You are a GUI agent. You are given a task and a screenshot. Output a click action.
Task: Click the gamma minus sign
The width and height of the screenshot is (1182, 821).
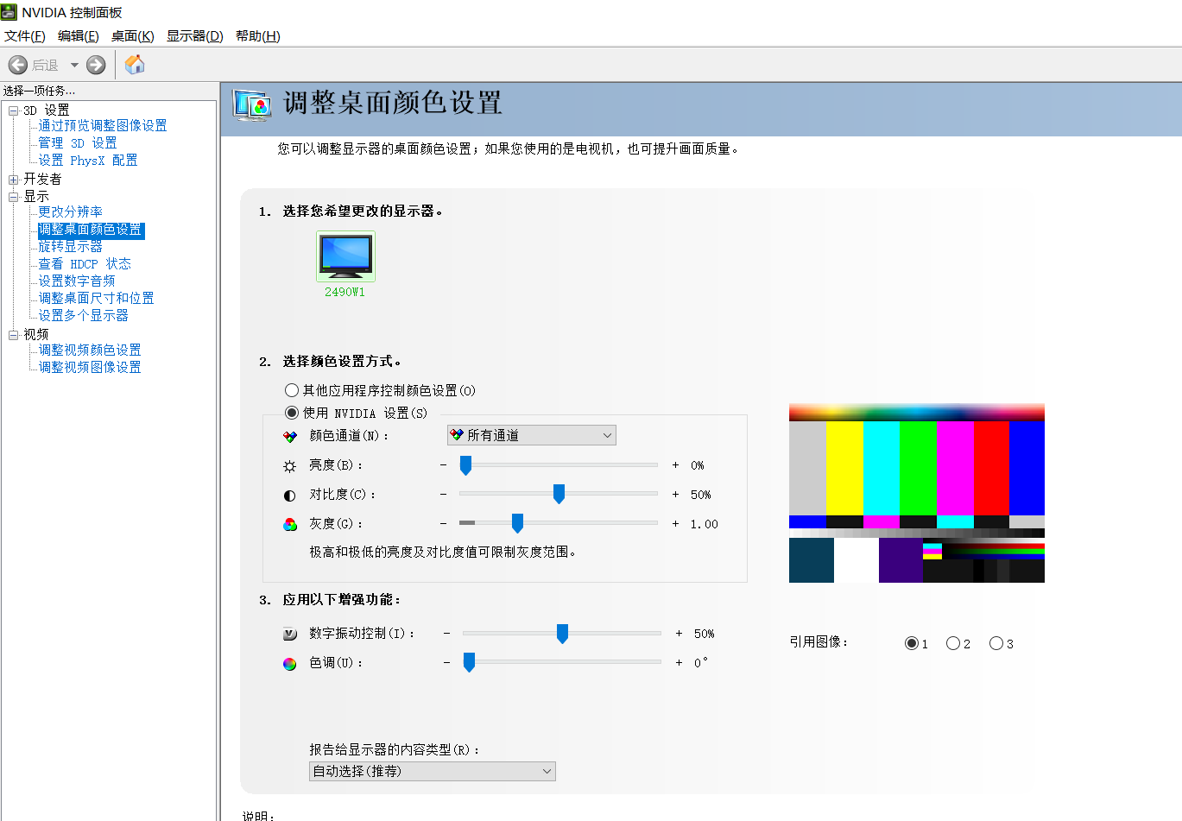pyautogui.click(x=444, y=524)
